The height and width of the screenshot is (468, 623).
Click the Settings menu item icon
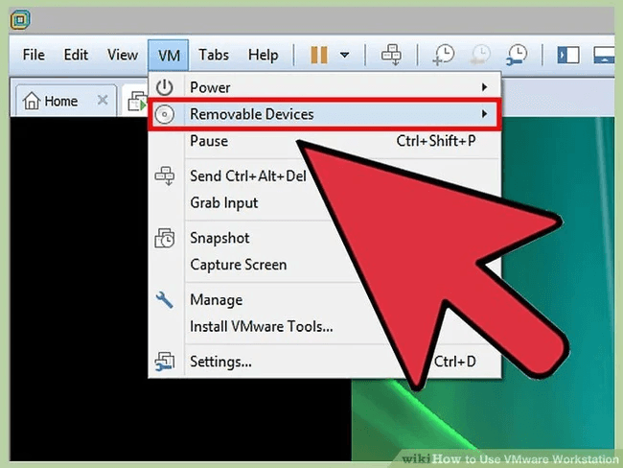tap(165, 362)
